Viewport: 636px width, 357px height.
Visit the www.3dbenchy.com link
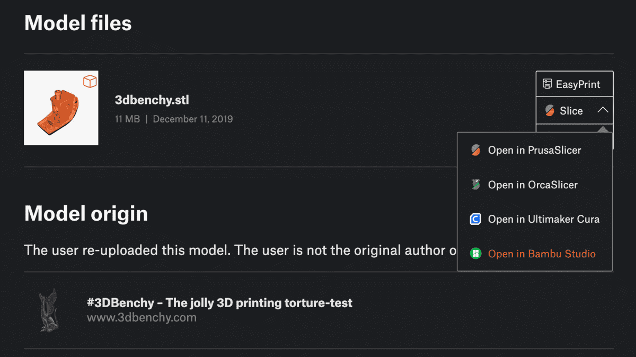[x=142, y=318]
